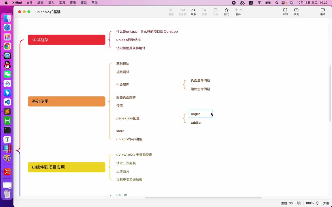Select the 路由页面跳转 subtopic
332x207 pixels.
pos(126,97)
